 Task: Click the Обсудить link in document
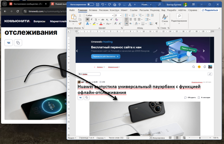(190, 97)
